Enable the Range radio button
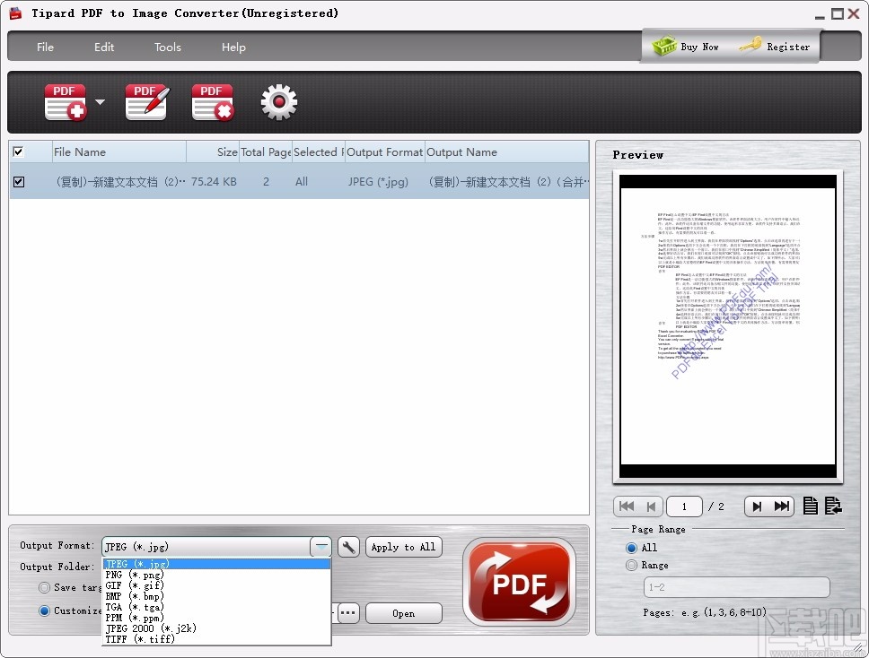 coord(631,565)
